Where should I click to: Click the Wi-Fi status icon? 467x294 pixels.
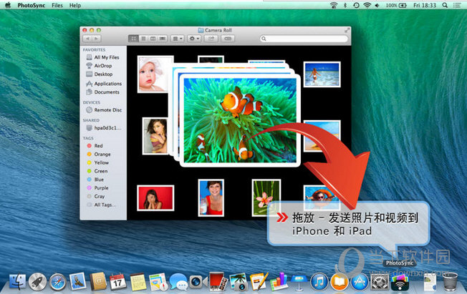coord(367,5)
